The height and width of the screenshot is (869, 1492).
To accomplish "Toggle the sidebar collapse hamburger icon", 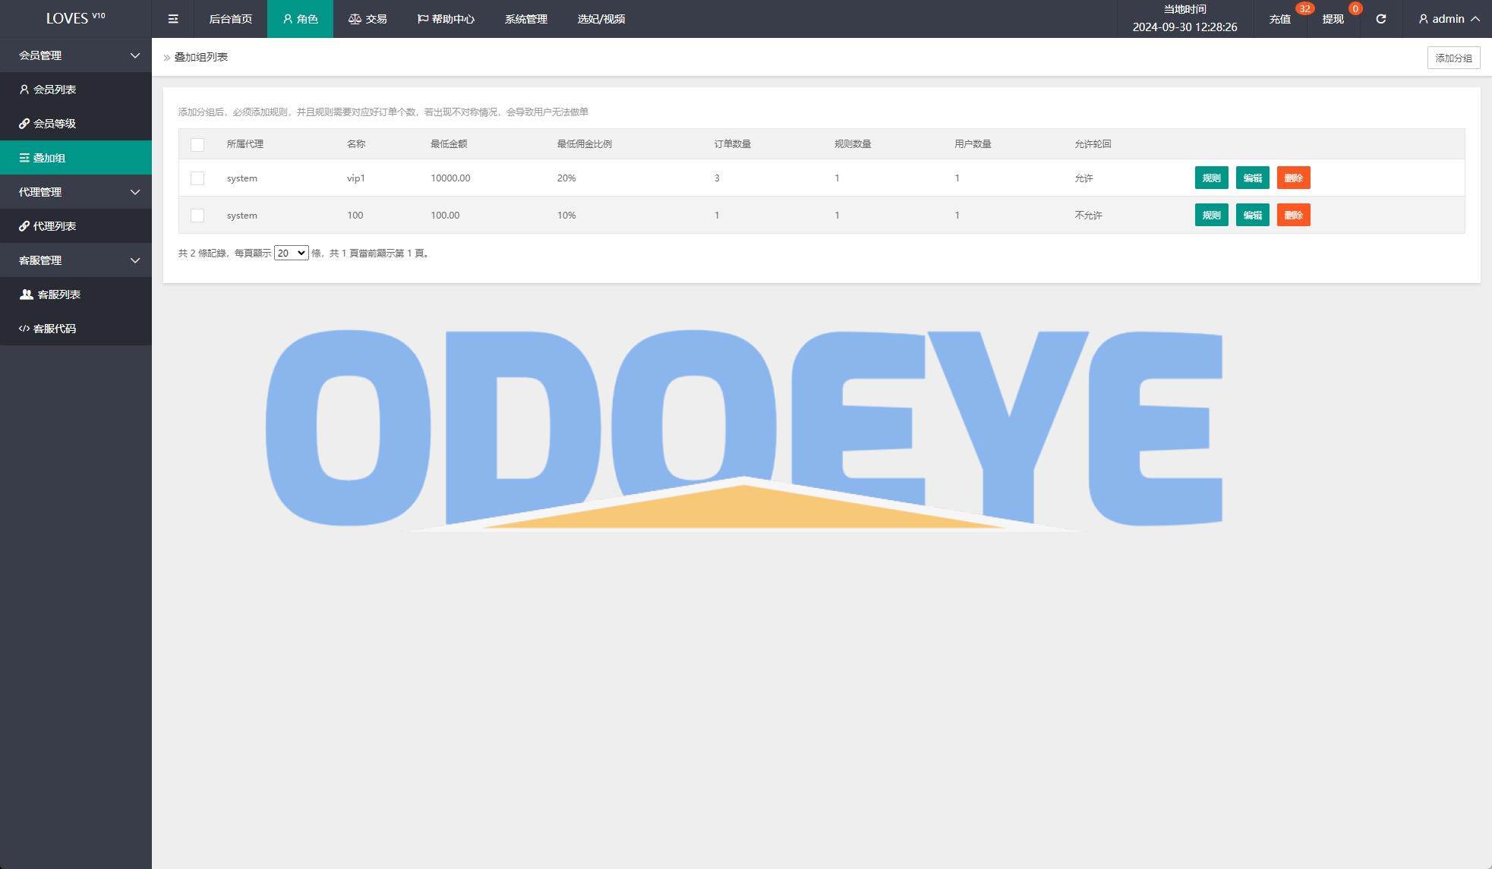I will pos(173,19).
